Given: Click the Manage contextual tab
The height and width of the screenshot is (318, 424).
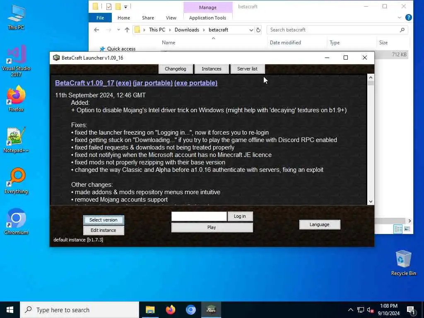Looking at the screenshot, I should coord(208,7).
